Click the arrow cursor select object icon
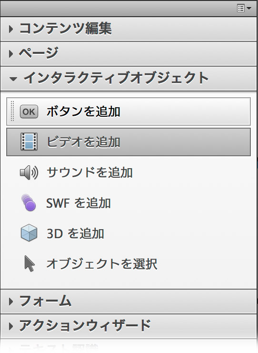258x353 pixels. 30,263
